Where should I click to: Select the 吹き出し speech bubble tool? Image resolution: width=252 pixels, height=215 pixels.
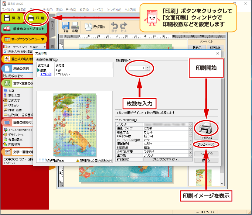coord(11,105)
